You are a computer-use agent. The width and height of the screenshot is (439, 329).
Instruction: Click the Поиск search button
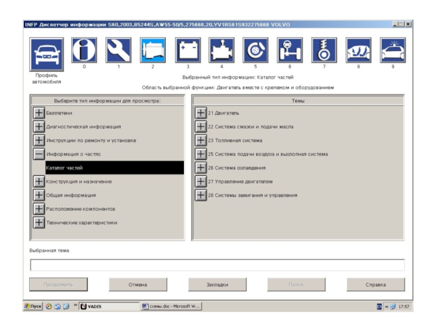tap(296, 285)
